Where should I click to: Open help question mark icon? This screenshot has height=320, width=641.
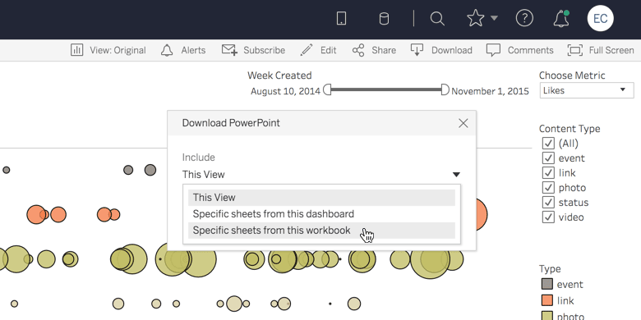(x=524, y=18)
